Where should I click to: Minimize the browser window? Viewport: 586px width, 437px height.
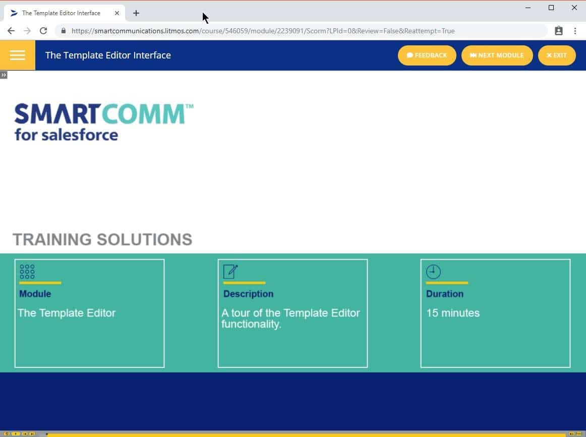[x=528, y=8]
